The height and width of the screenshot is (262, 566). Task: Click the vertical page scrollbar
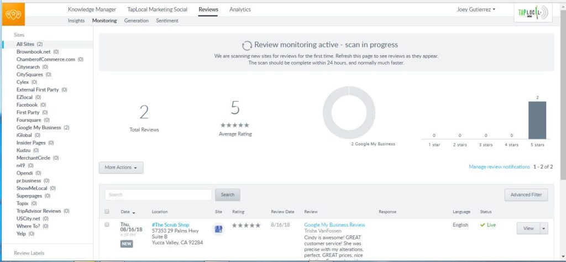click(563, 94)
